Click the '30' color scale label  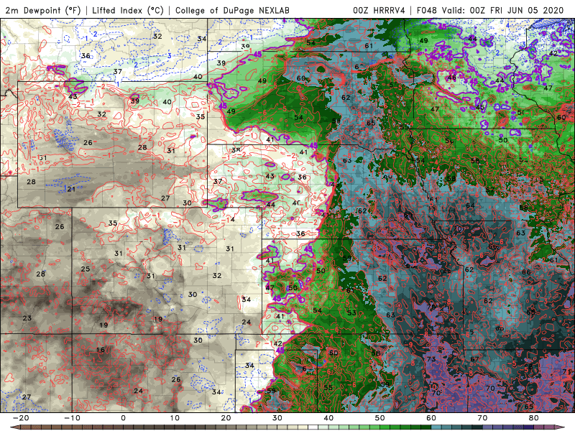coord(277,418)
